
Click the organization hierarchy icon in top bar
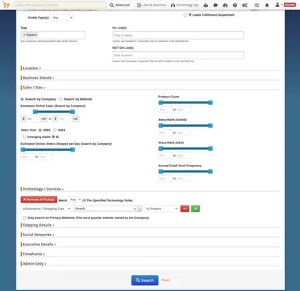click(205, 5)
